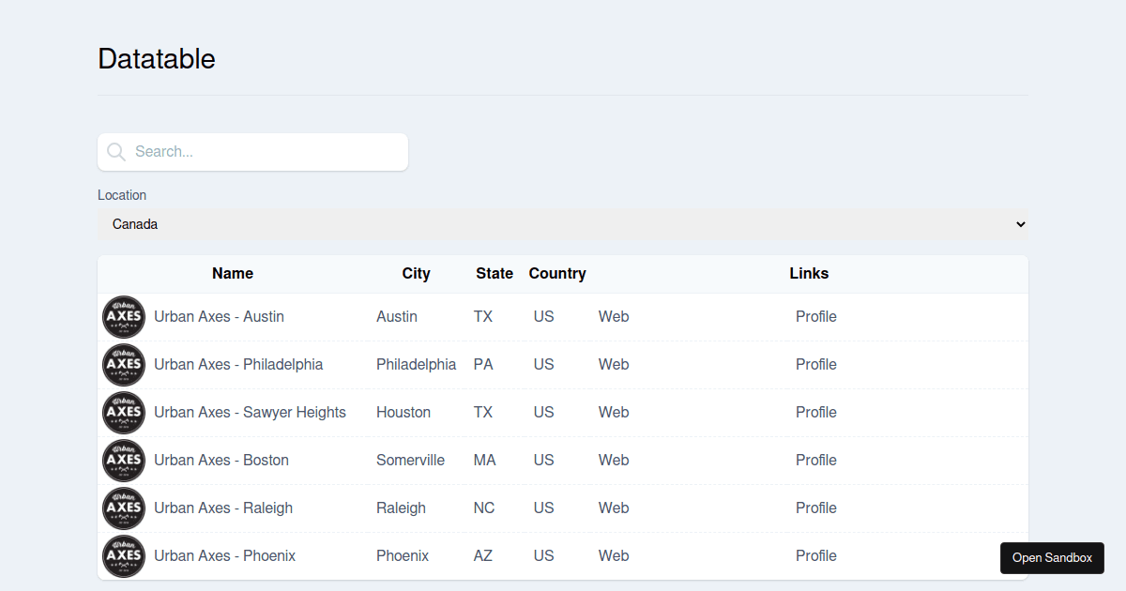Click the Somerville city cell
The width and height of the screenshot is (1126, 591).
(x=410, y=461)
